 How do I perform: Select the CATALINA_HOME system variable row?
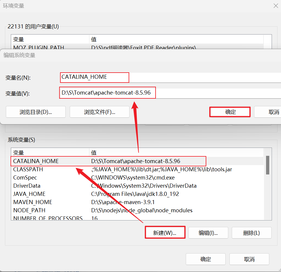pyautogui.click(x=137, y=161)
